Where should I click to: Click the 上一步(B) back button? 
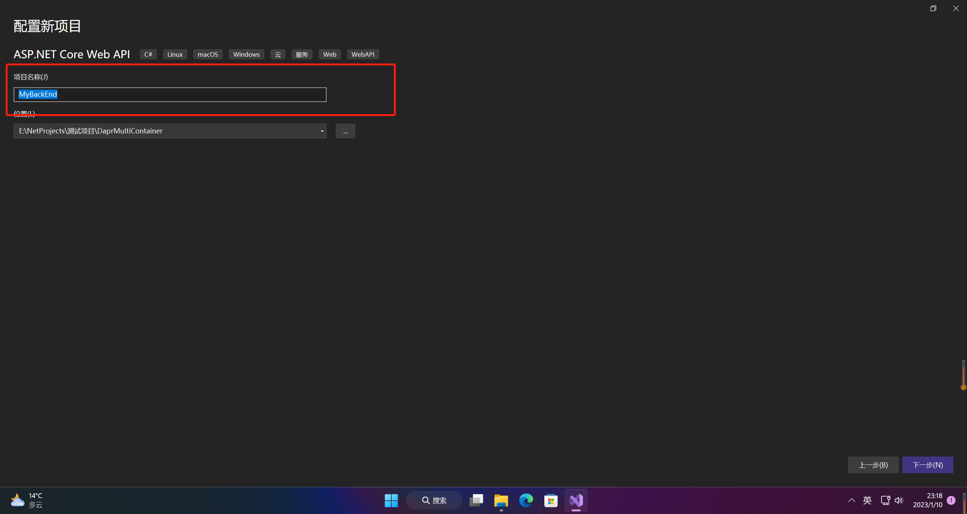[x=873, y=465]
